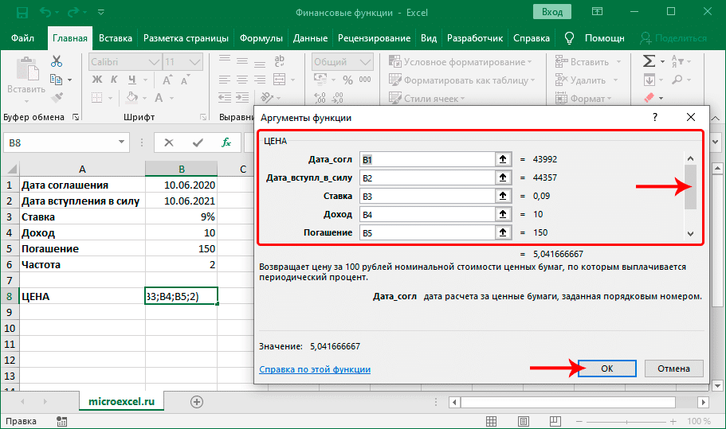Toggle italic formatting (К)
The width and height of the screenshot is (726, 429).
(113, 80)
